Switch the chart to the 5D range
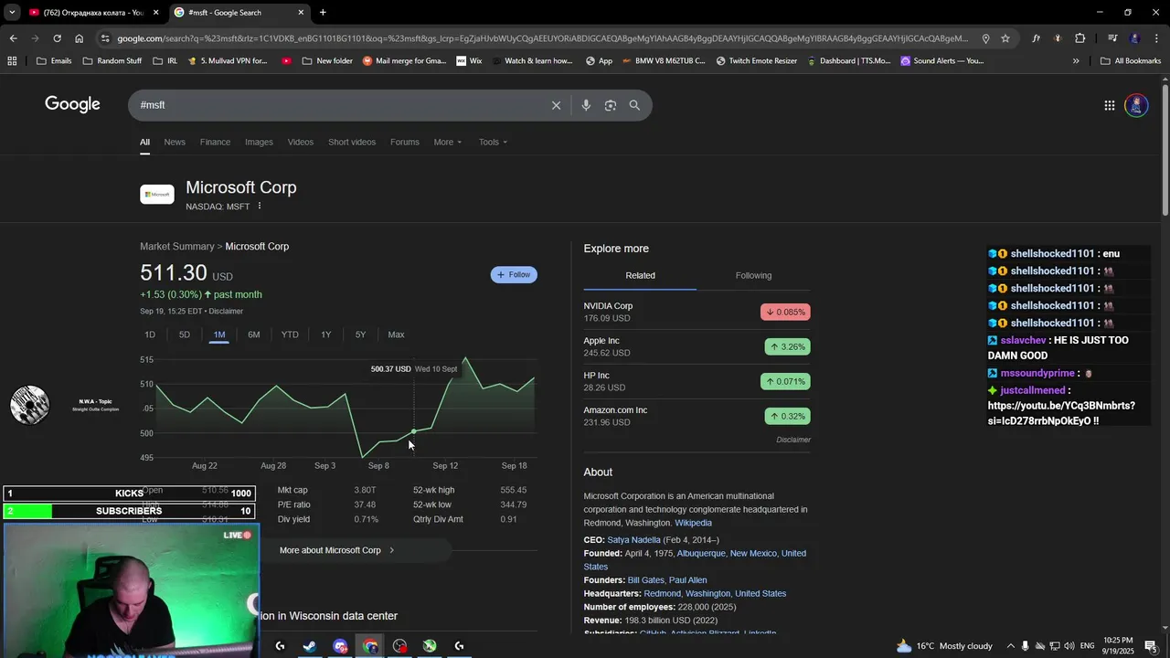Image resolution: width=1170 pixels, height=658 pixels. (185, 334)
